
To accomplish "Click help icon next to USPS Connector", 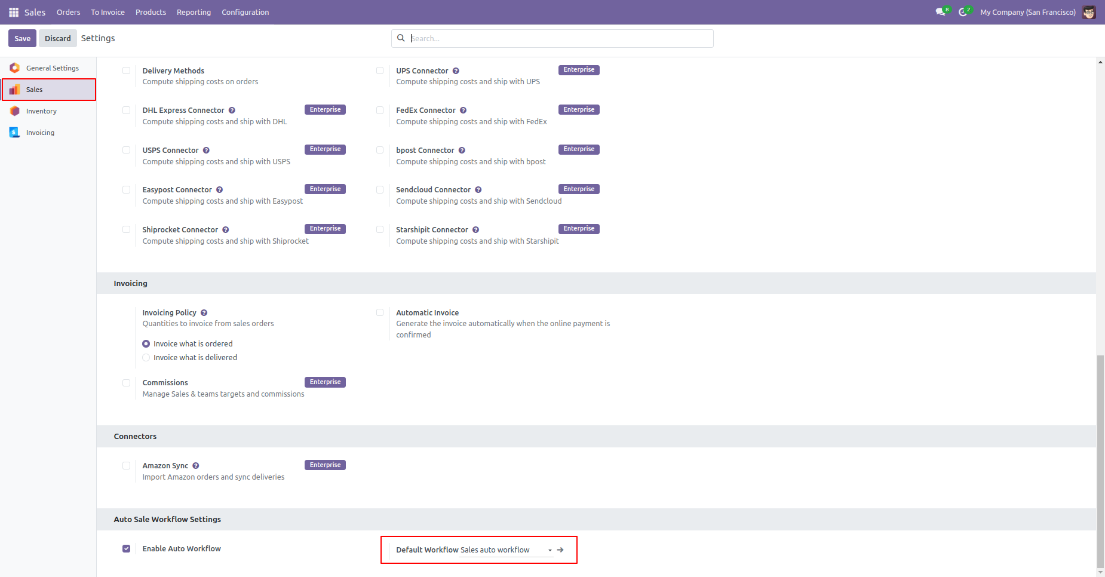I will 206,151.
